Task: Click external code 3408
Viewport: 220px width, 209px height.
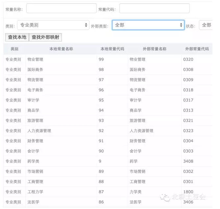Action: click(x=188, y=161)
